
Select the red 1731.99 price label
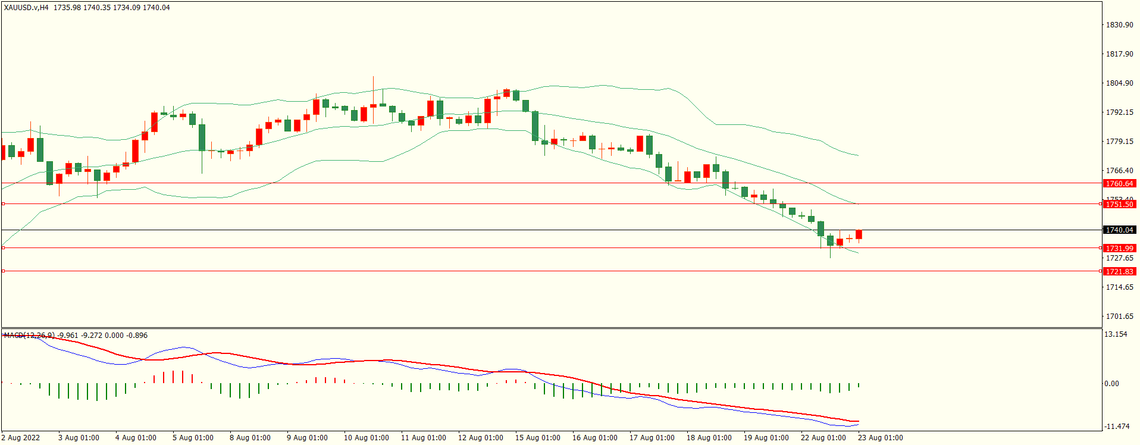[1119, 248]
